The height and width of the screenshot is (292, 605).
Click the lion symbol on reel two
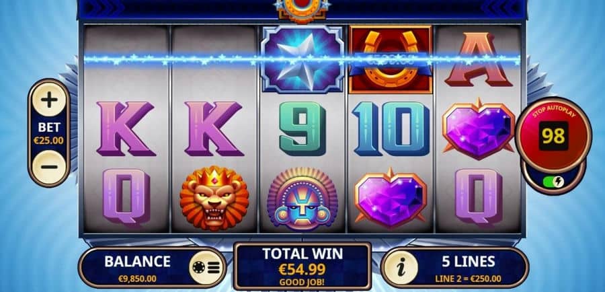(214, 198)
